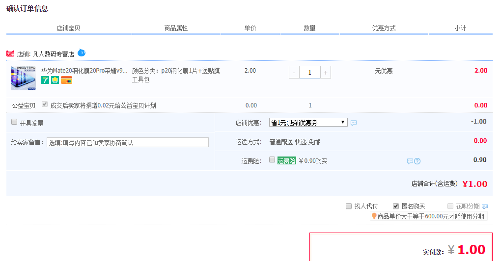Click the 优惠方式 column header
The width and height of the screenshot is (500, 261).
384,28
